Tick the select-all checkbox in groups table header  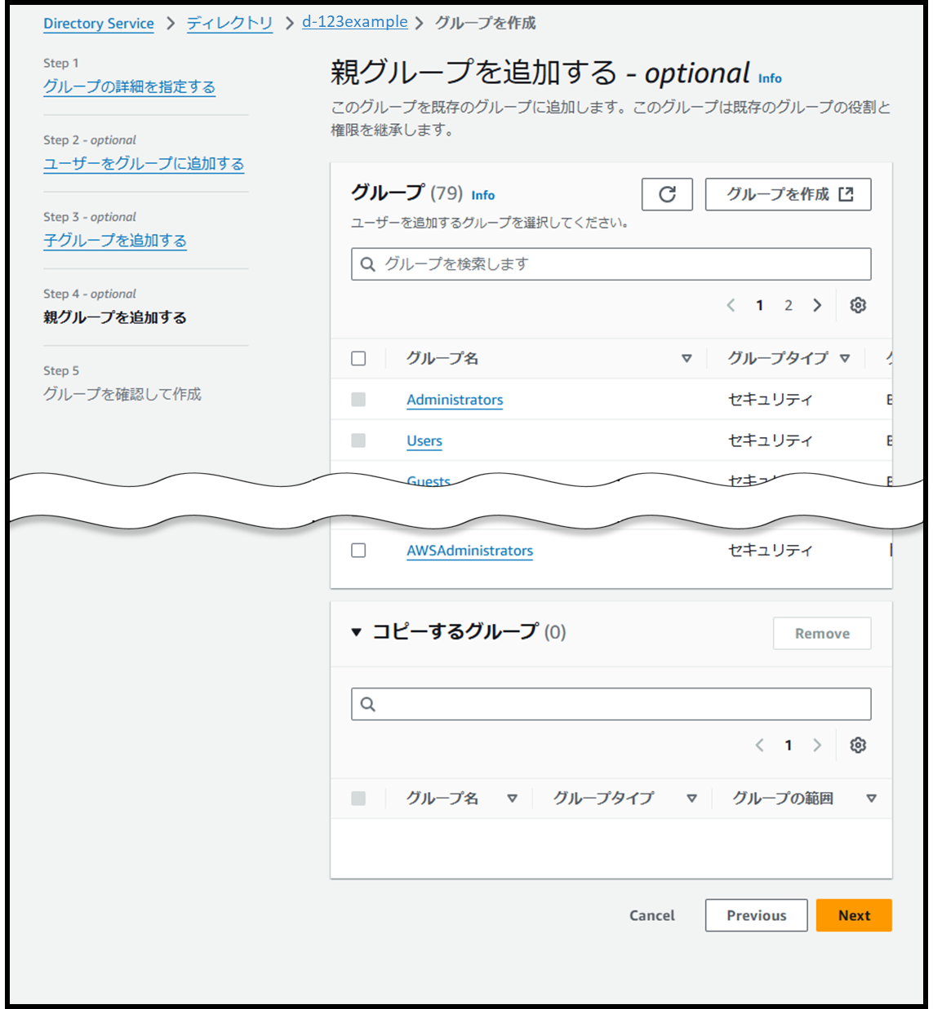358,358
